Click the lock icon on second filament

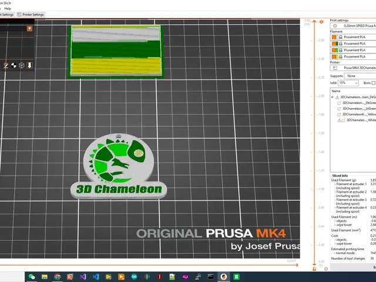[341, 43]
